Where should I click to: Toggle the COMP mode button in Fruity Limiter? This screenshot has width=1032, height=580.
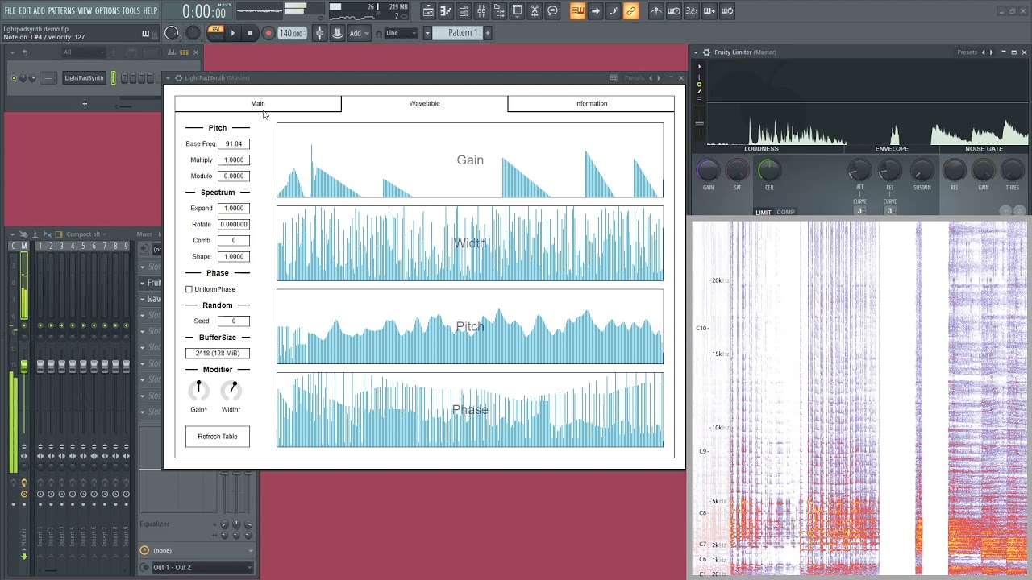click(785, 213)
